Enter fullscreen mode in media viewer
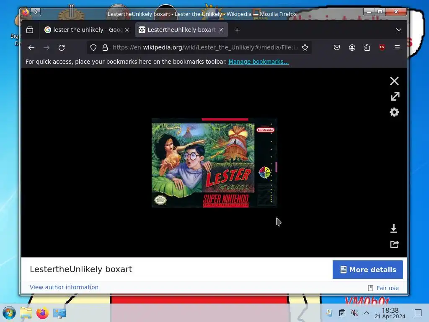 click(395, 96)
